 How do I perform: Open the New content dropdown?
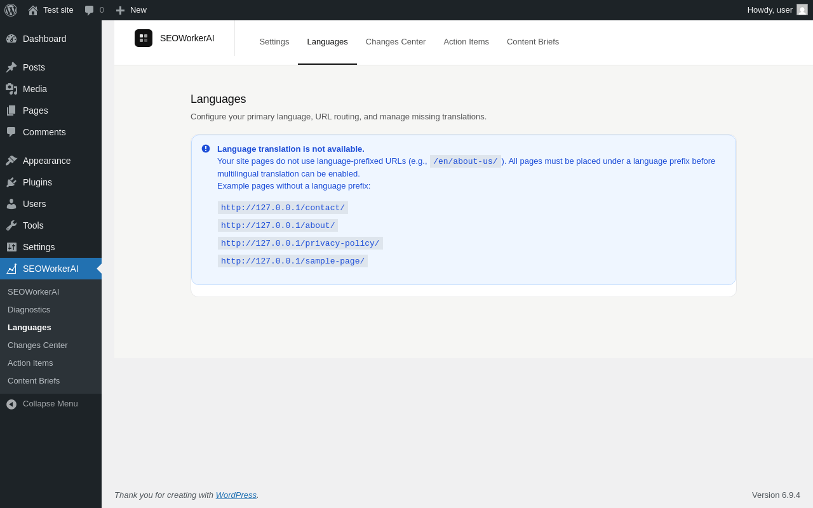(131, 10)
